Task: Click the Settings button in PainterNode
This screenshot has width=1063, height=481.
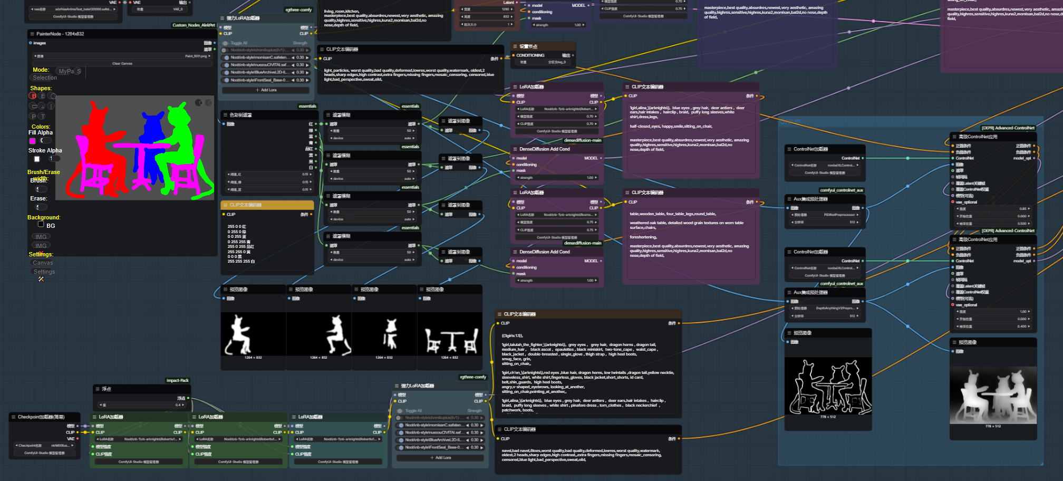Action: point(44,272)
